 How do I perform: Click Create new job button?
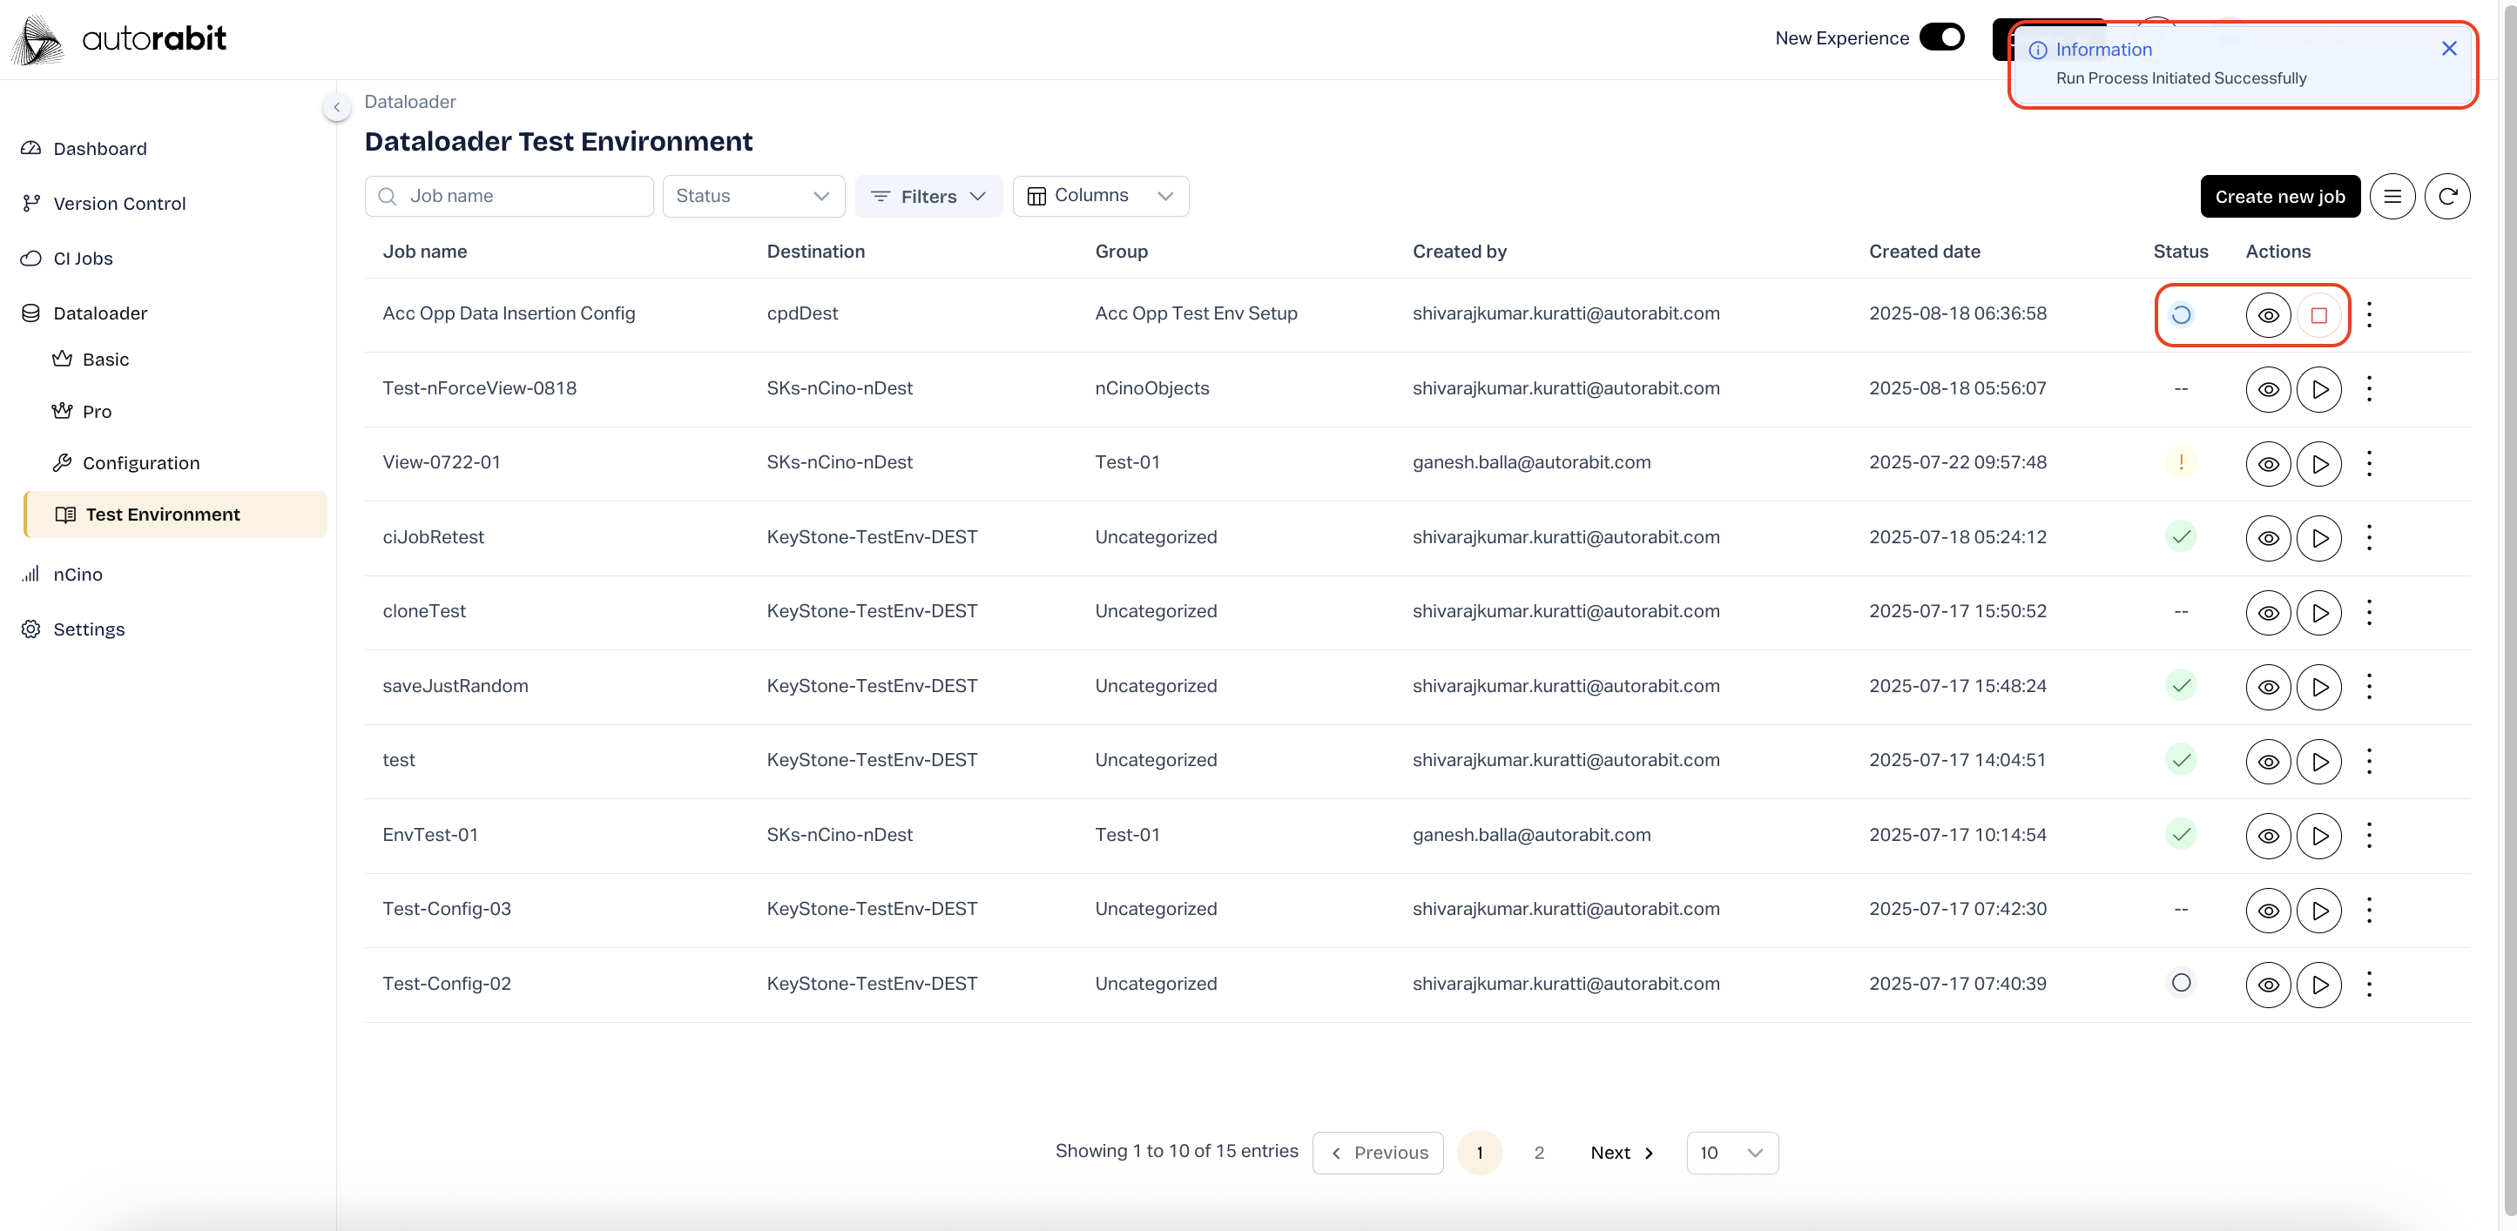pyautogui.click(x=2279, y=197)
